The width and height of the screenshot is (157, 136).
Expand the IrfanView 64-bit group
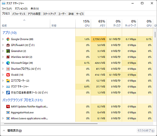(x=3, y=57)
